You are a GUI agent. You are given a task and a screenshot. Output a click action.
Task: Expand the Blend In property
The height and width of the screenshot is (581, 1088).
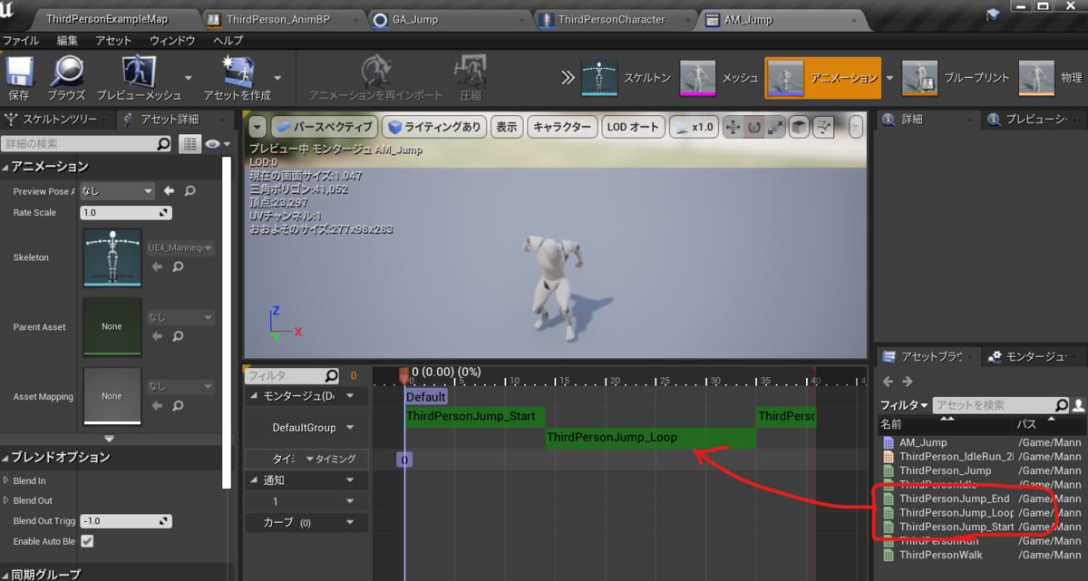click(5, 480)
